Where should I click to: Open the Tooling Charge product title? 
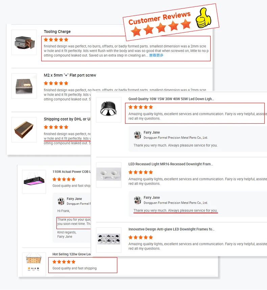pyautogui.click(x=57, y=32)
